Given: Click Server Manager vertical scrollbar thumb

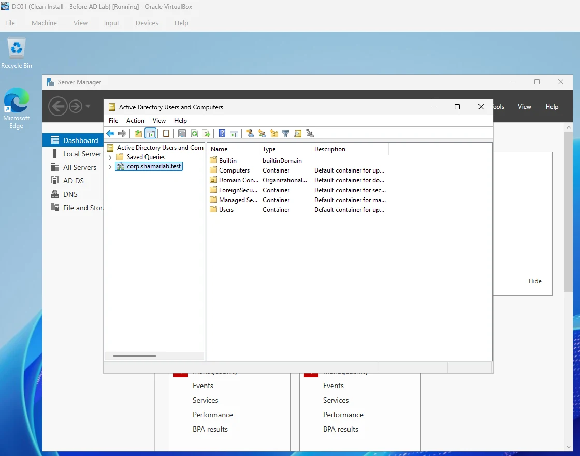Looking at the screenshot, I should coord(569,211).
